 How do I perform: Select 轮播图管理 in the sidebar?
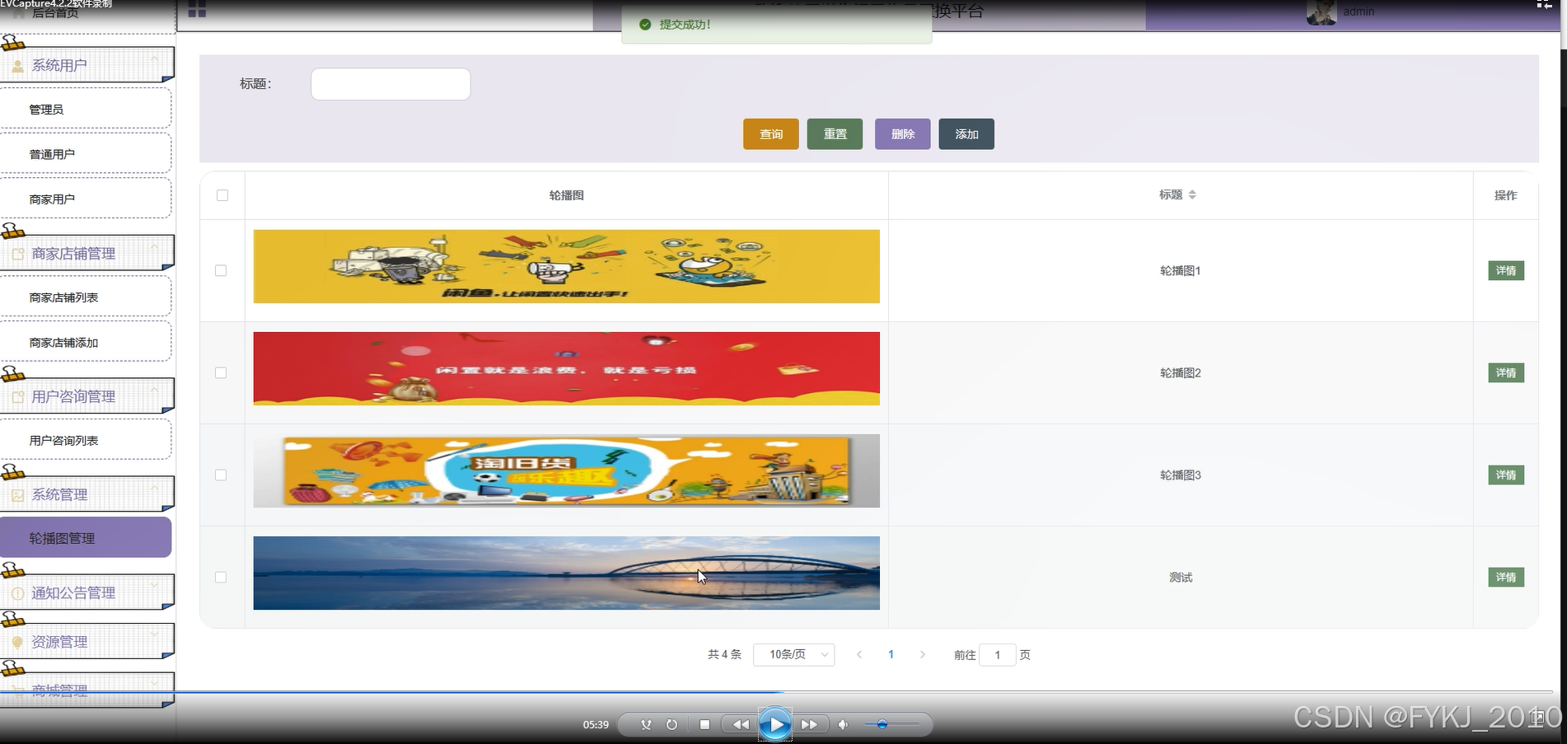coord(86,538)
